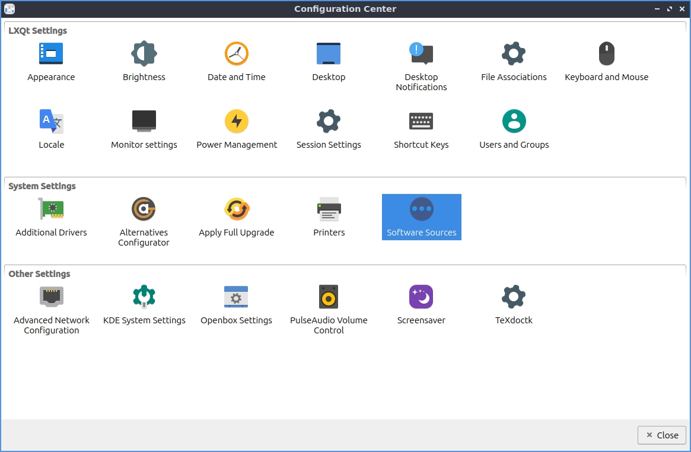691x452 pixels.
Task: Open PulseAudio Volume Control
Action: coord(329,297)
